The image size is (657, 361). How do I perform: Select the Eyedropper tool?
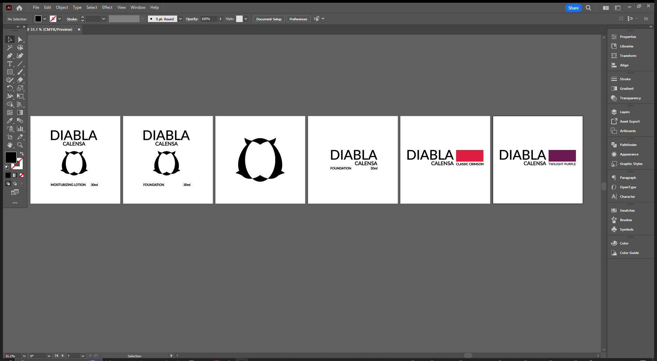pos(10,121)
